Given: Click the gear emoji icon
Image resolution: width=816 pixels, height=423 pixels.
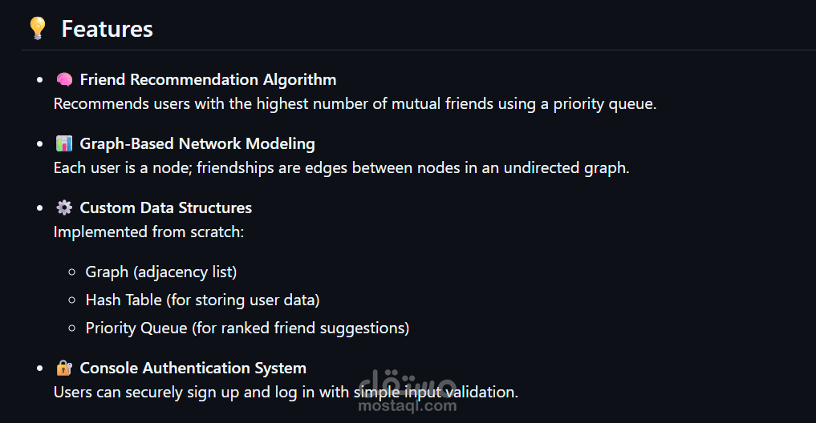Looking at the screenshot, I should (64, 208).
